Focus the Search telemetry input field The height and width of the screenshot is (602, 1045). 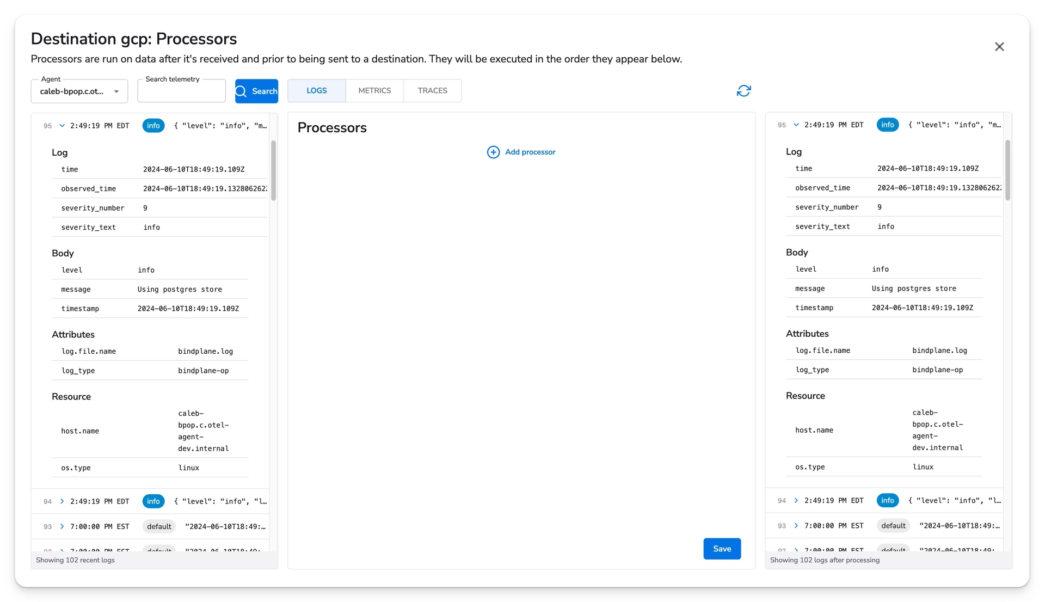[181, 91]
